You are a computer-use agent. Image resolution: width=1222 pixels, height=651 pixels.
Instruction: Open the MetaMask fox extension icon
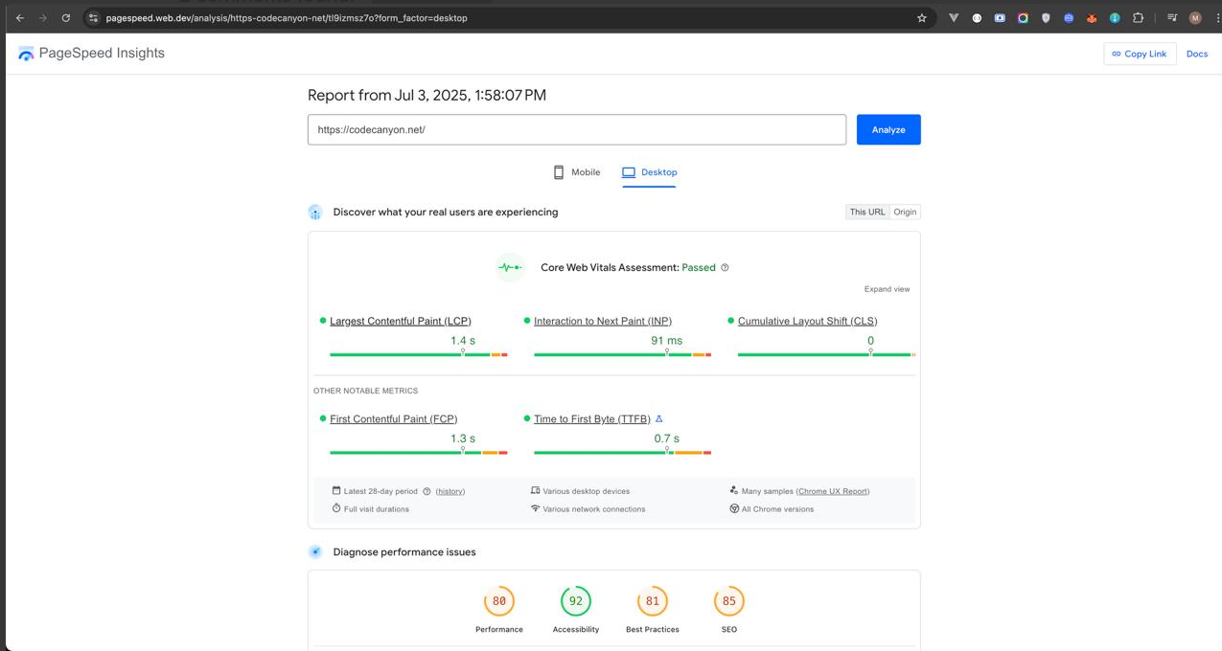[x=1092, y=17]
